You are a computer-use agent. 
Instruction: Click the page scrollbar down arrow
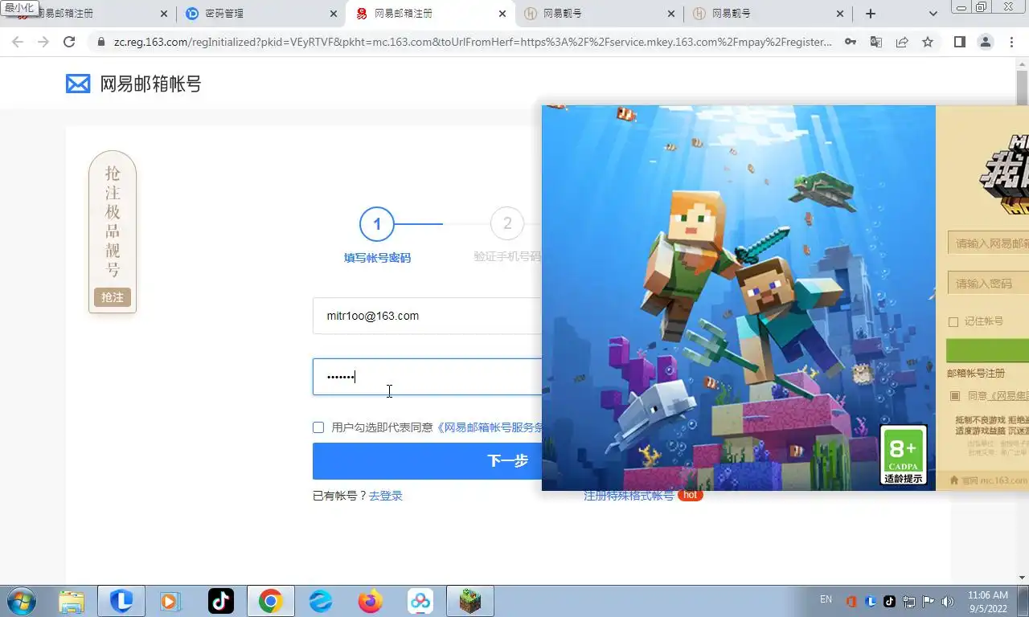[1022, 578]
